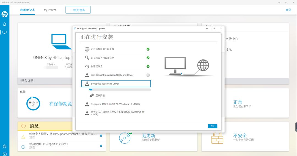The image size is (297, 156).
Task: Click failed X icon for Intel Chipset
Action: (148, 75)
